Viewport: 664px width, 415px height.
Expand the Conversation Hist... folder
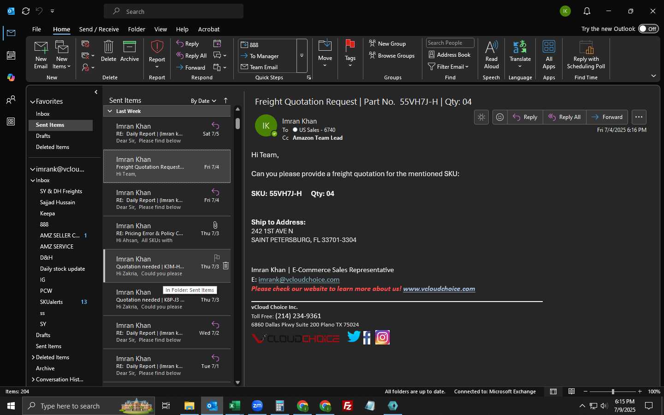coord(33,379)
